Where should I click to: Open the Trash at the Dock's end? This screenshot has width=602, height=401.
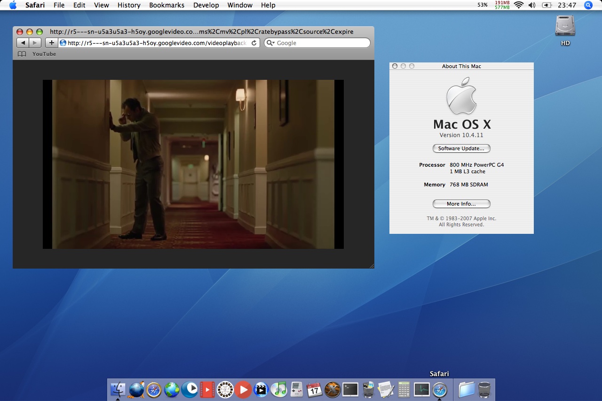(484, 389)
